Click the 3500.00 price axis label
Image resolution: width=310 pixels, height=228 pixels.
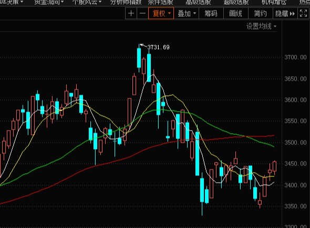(295, 142)
